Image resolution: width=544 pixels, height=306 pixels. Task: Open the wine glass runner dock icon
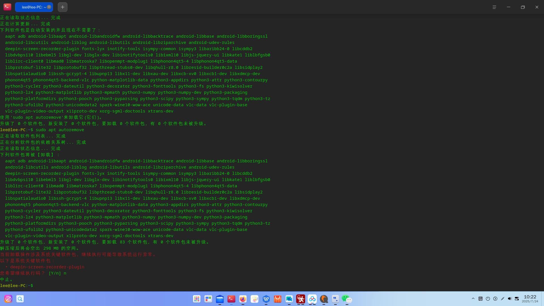pyautogui.click(x=301, y=299)
